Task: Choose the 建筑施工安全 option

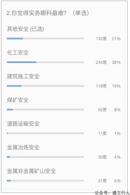Action: [x=23, y=76]
